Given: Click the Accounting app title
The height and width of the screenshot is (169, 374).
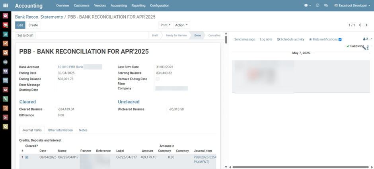Looking at the screenshot, I should point(29,6).
